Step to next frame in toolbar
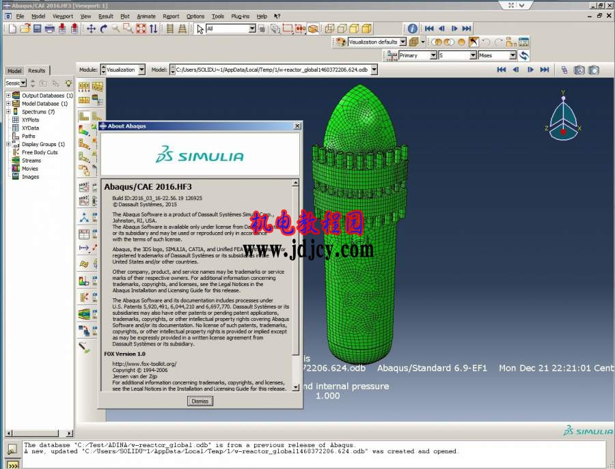 tap(454, 29)
